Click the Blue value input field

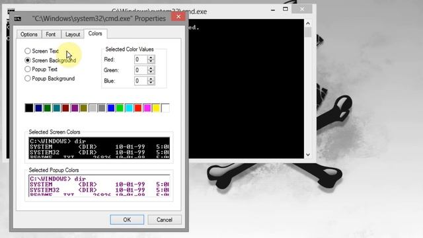coord(141,81)
